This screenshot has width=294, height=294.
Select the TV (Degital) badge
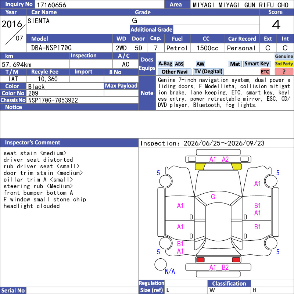click(x=208, y=72)
